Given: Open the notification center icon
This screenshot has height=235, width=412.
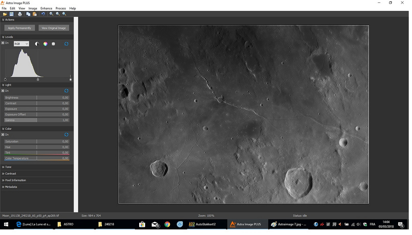Looking at the screenshot, I should (401, 225).
